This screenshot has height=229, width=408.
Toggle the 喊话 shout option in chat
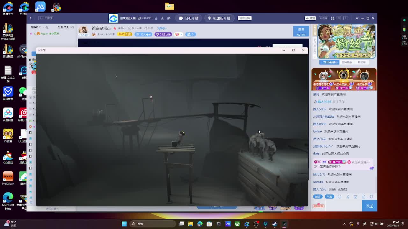coord(317,197)
